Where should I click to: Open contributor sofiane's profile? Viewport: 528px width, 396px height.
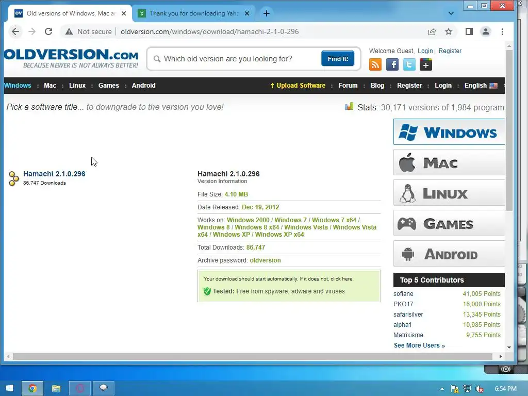click(403, 293)
